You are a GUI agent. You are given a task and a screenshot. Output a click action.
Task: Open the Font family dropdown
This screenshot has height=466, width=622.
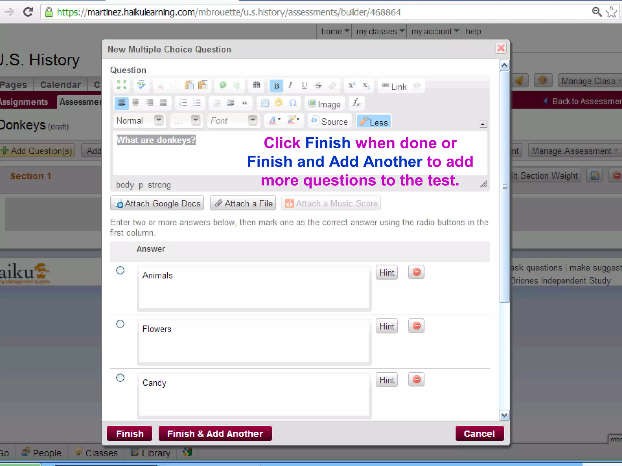point(234,120)
